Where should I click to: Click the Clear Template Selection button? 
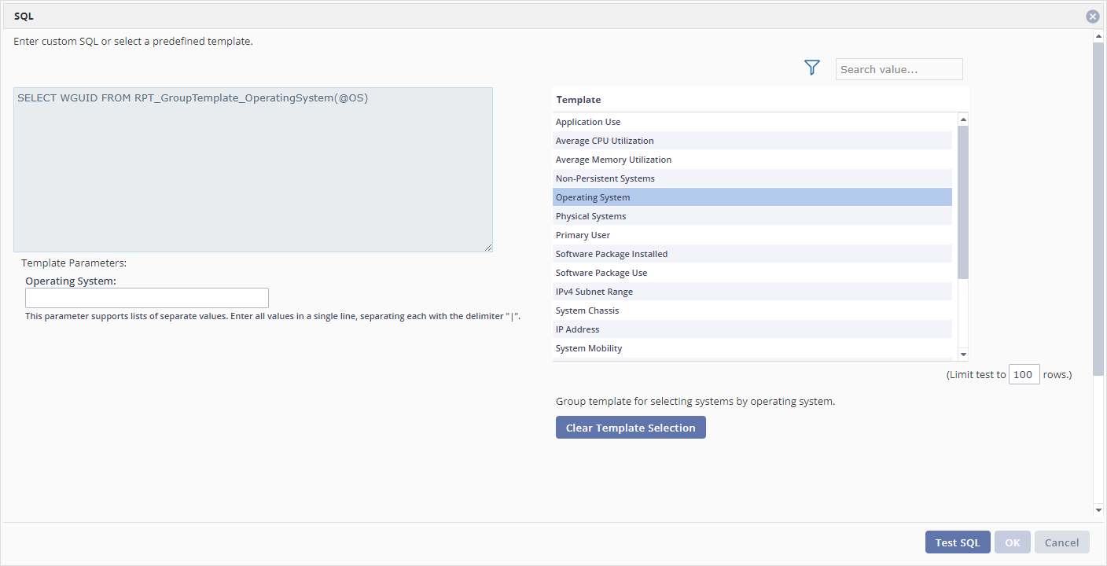pyautogui.click(x=631, y=427)
